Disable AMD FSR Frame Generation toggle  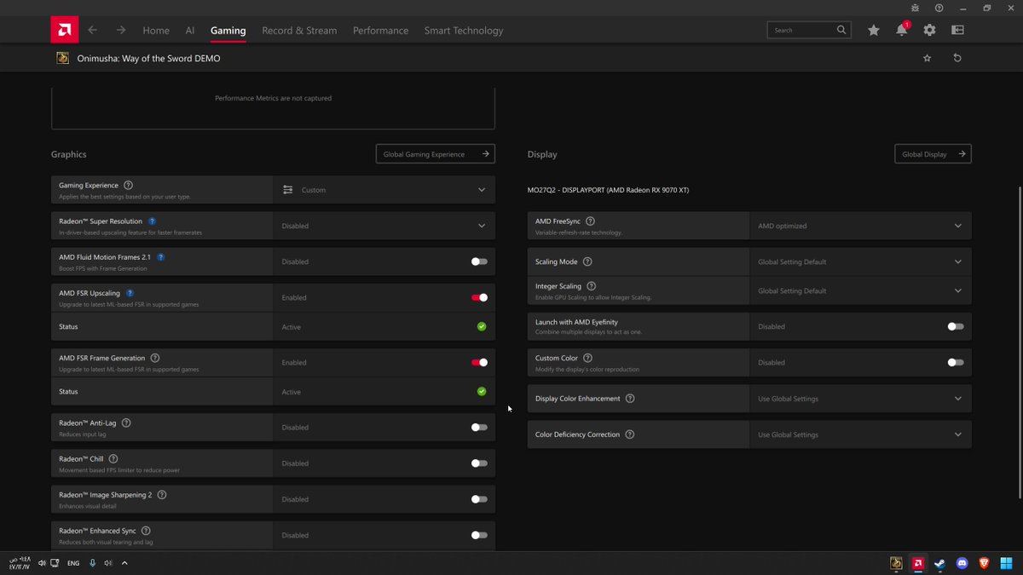pos(479,362)
